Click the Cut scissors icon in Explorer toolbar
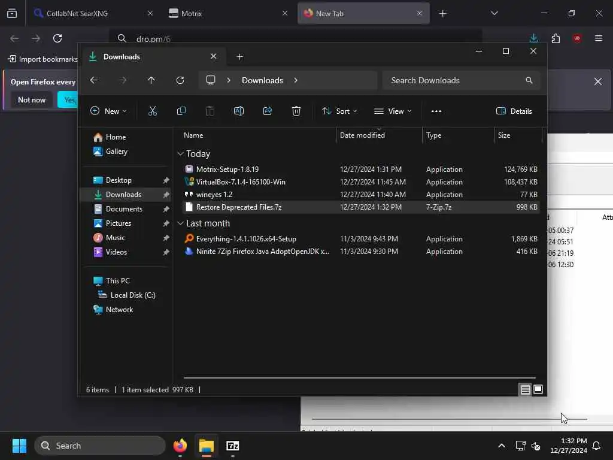The width and height of the screenshot is (613, 460). coord(153,111)
